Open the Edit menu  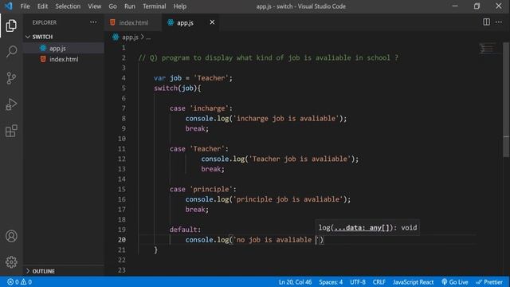pyautogui.click(x=42, y=6)
